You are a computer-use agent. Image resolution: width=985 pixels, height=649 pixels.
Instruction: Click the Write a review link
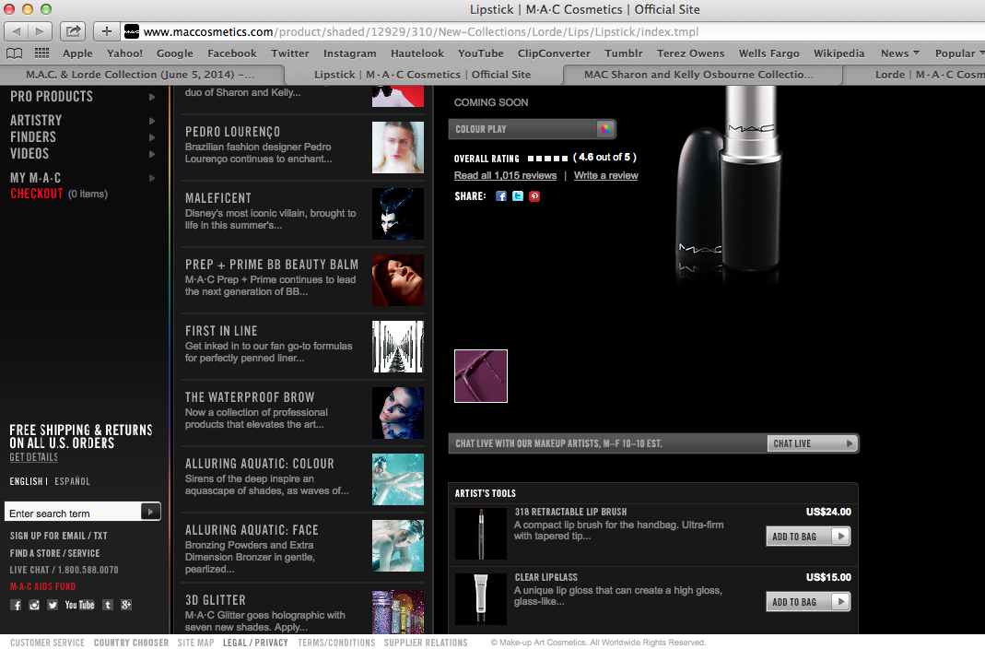click(x=605, y=176)
